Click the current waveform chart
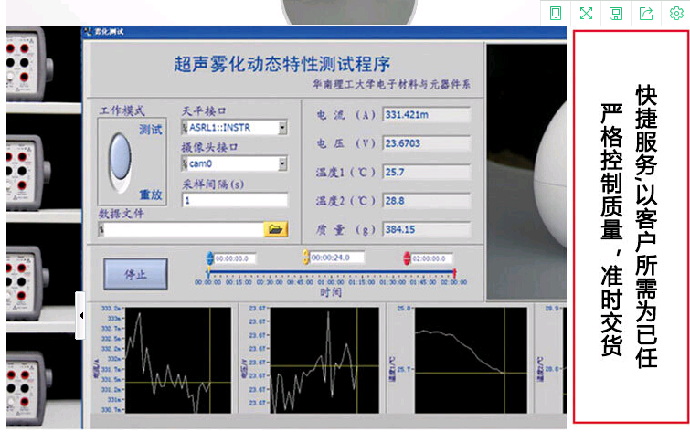Image resolution: width=690 pixels, height=442 pixels. click(x=171, y=361)
